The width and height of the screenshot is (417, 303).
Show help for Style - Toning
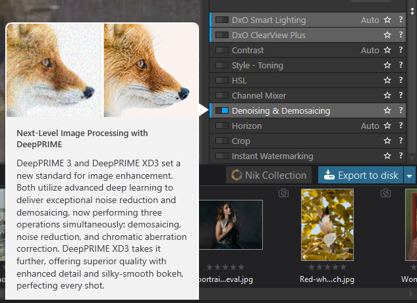[401, 65]
